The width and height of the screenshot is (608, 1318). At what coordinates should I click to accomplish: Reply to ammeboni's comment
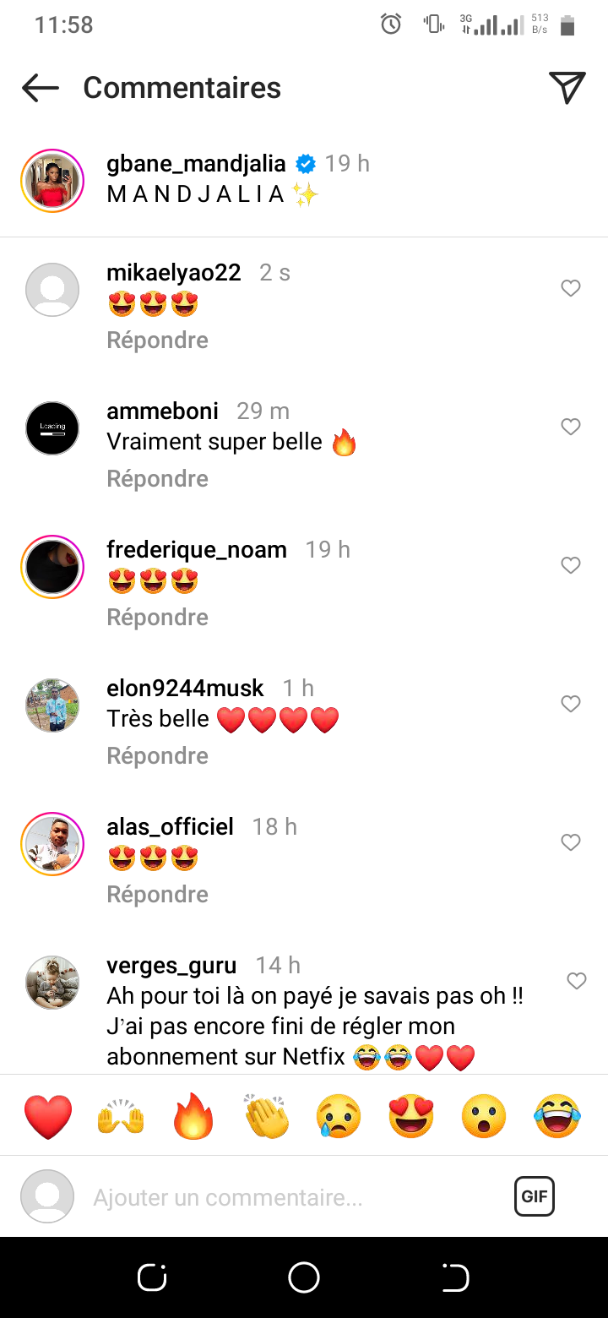coord(157,479)
